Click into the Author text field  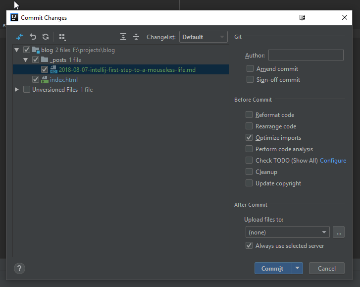pos(306,55)
